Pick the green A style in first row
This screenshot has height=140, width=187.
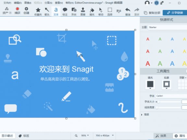[x=160, y=39]
